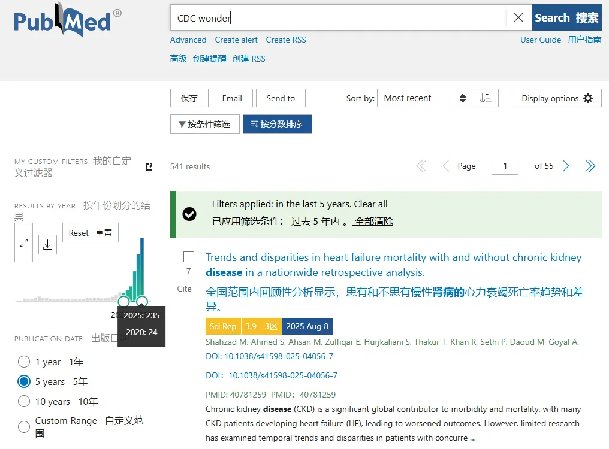This screenshot has height=449, width=609.
Task: Open the PubMed logo home page
Action: (x=68, y=20)
